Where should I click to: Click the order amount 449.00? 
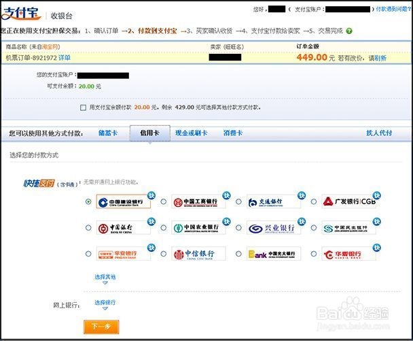click(312, 57)
